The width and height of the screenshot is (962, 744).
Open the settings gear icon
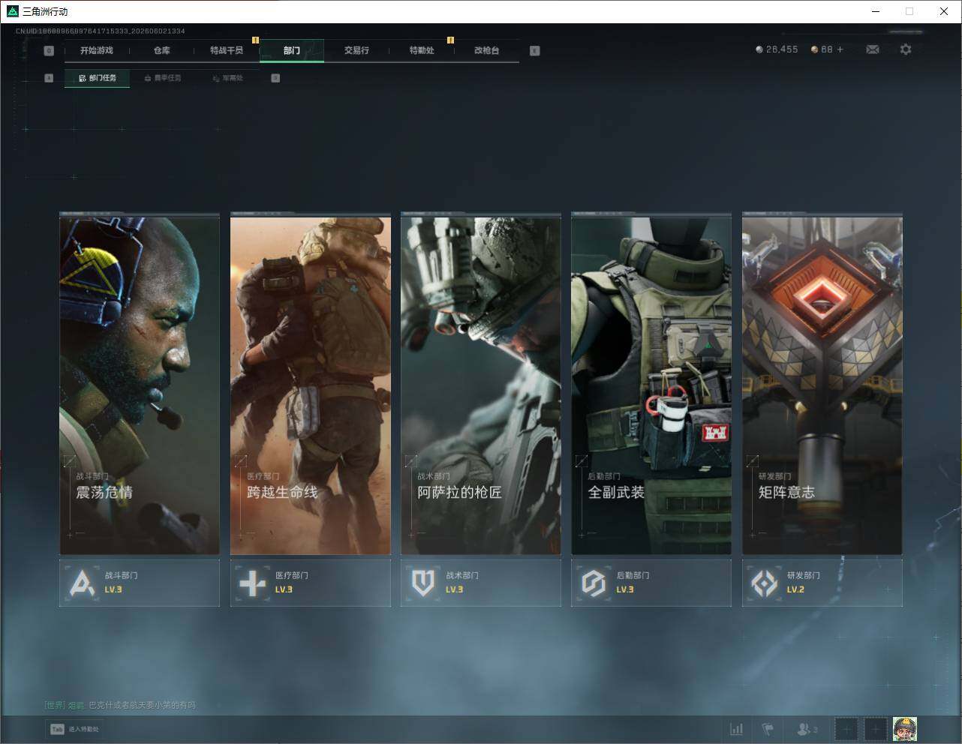coord(906,49)
